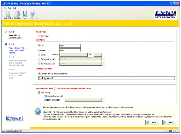Click the CAP indicator in status bar
Image resolution: width=181 pixels, height=134 pixels.
[166, 131]
